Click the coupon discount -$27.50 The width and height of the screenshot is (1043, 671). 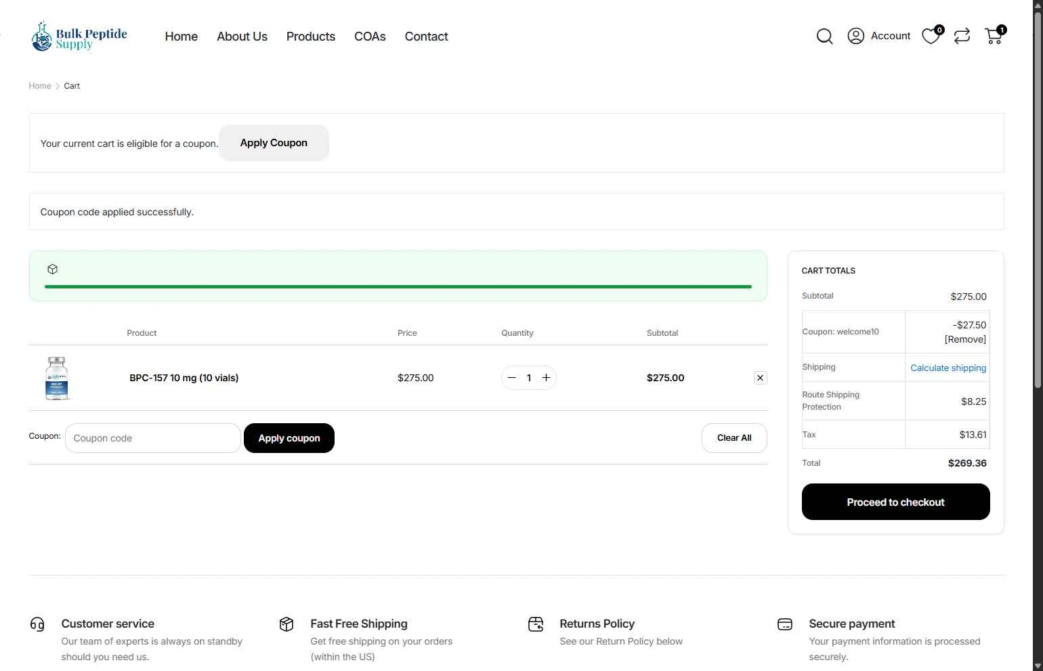click(x=970, y=325)
